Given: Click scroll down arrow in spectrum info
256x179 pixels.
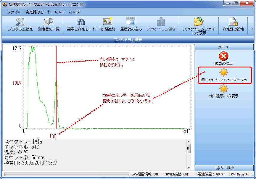Looking at the screenshot, I should click(189, 168).
